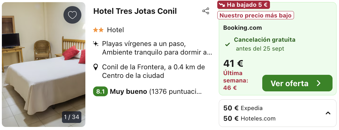
Task: Select the Hoteles.com 50 € offer
Action: (249, 119)
